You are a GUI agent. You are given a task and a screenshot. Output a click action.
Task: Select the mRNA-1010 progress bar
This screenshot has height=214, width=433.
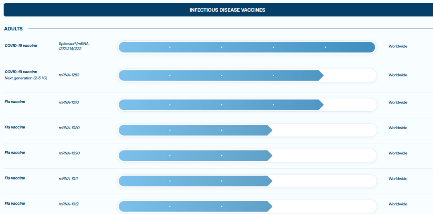[221, 105]
